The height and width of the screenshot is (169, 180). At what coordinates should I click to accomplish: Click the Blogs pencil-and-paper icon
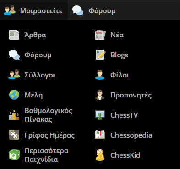pos(100,55)
